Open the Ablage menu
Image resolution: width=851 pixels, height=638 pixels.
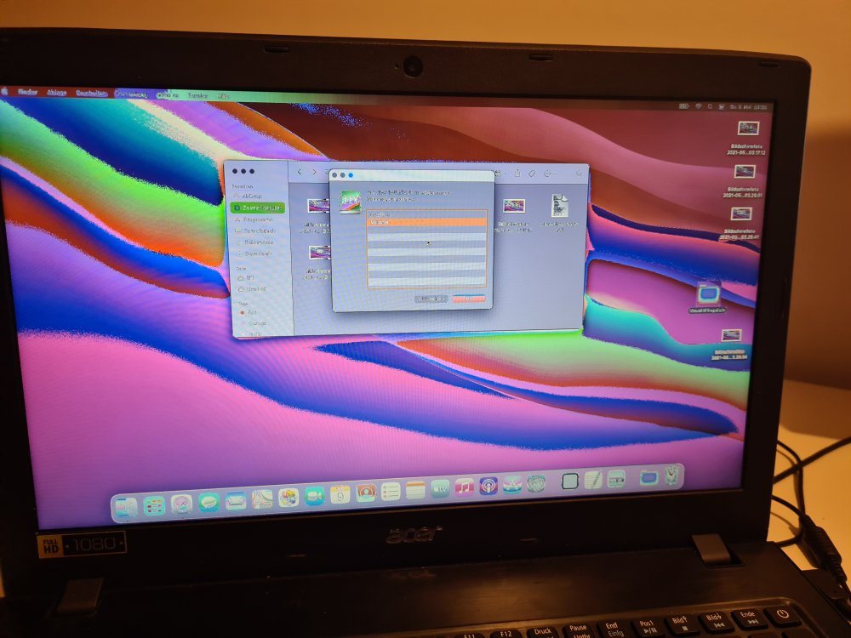pos(56,93)
